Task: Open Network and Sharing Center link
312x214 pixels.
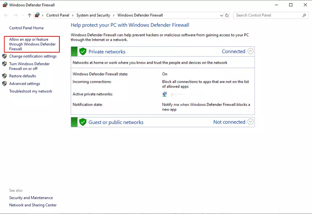Action: (x=33, y=205)
